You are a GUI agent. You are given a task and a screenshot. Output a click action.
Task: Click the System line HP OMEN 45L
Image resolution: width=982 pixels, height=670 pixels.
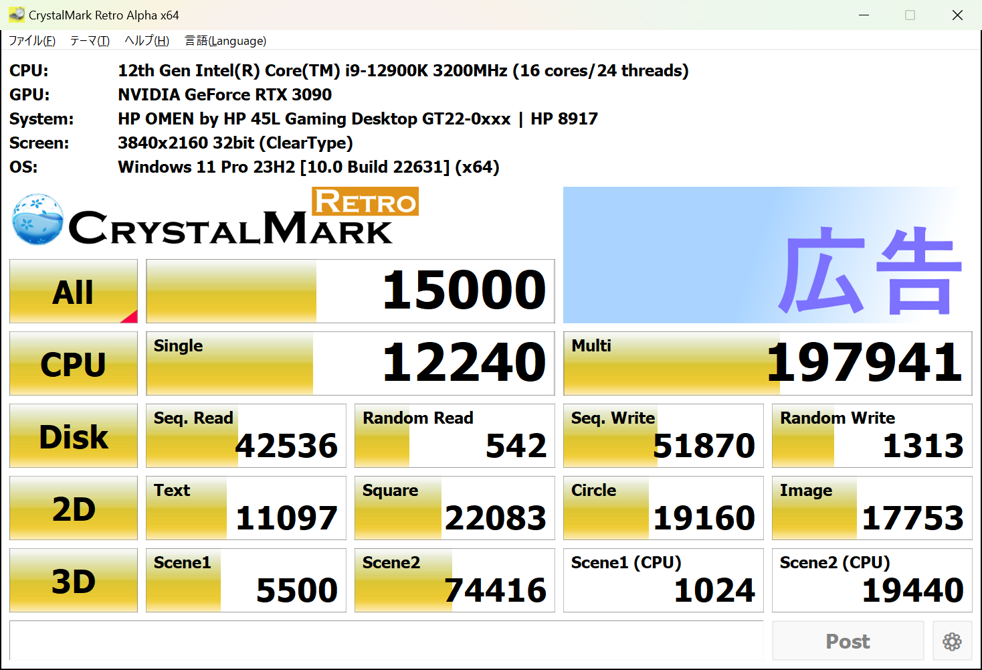pos(358,118)
